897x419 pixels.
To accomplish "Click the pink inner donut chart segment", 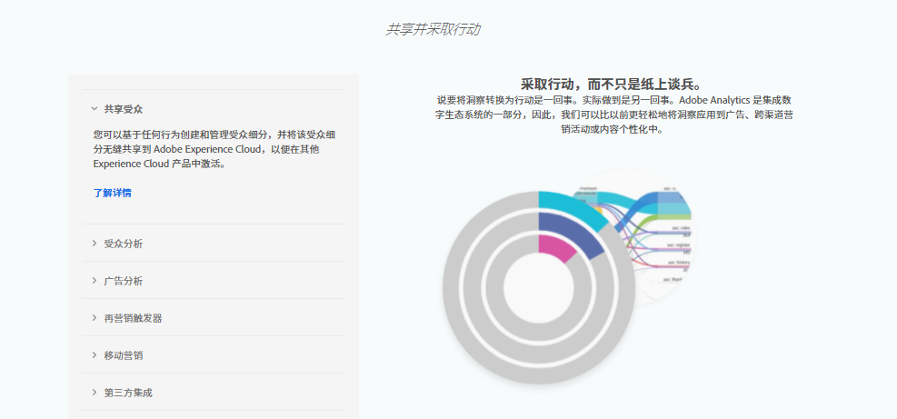I will [556, 247].
